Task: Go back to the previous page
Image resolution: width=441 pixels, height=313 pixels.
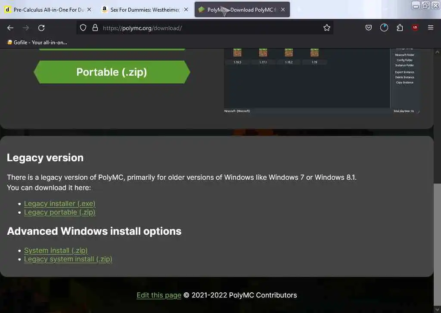Action: click(10, 28)
